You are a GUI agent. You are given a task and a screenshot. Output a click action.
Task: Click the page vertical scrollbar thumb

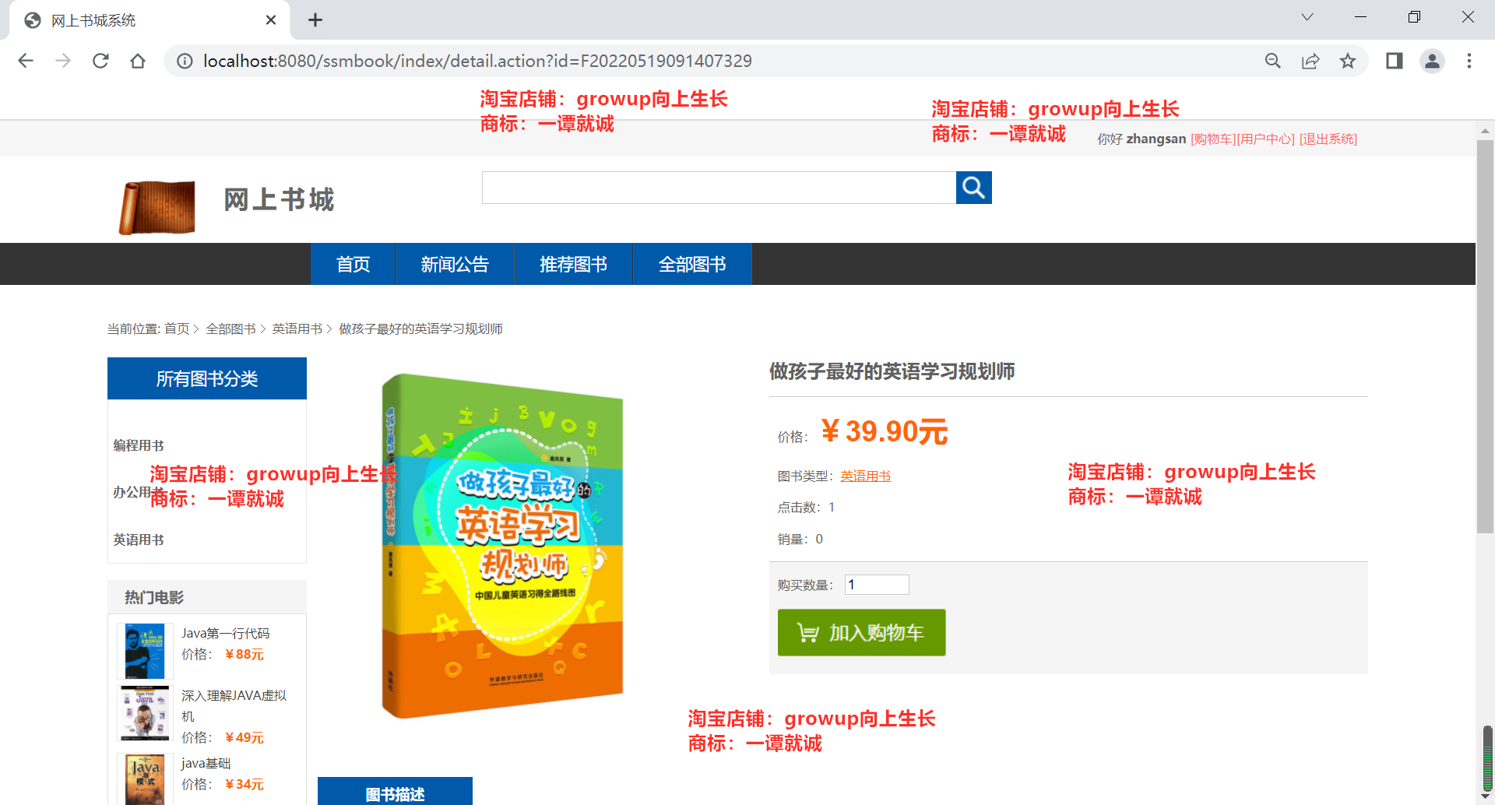[x=1485, y=336]
